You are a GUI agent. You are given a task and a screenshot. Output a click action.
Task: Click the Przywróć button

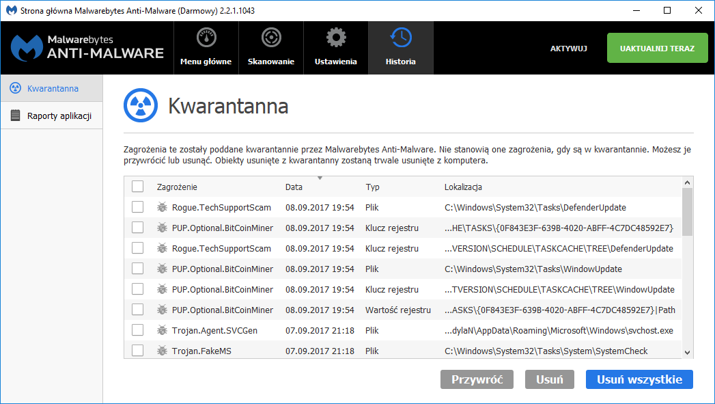(x=477, y=379)
